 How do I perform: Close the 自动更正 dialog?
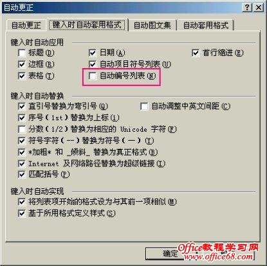pos(259,8)
